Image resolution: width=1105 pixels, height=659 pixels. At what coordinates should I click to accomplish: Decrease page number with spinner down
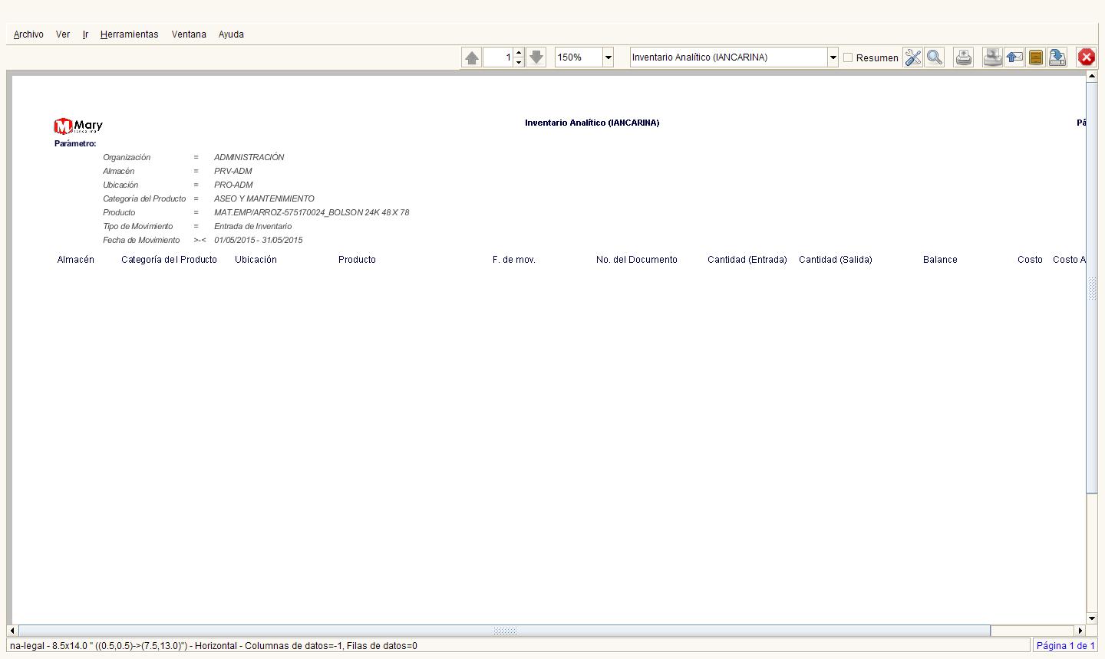click(519, 62)
